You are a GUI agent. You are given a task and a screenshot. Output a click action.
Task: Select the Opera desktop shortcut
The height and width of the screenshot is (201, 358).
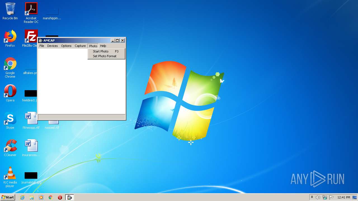pos(10,93)
